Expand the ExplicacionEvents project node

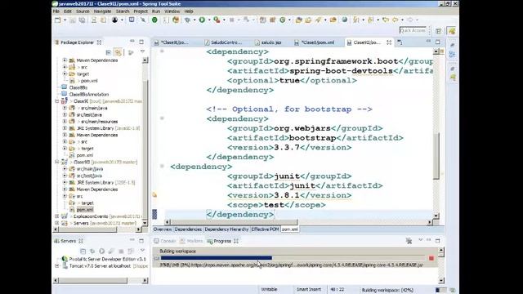(x=57, y=216)
